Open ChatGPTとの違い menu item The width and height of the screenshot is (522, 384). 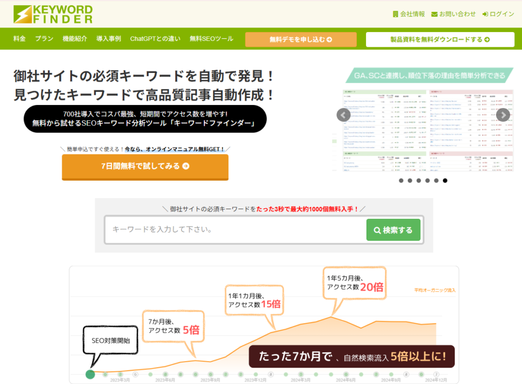click(155, 39)
